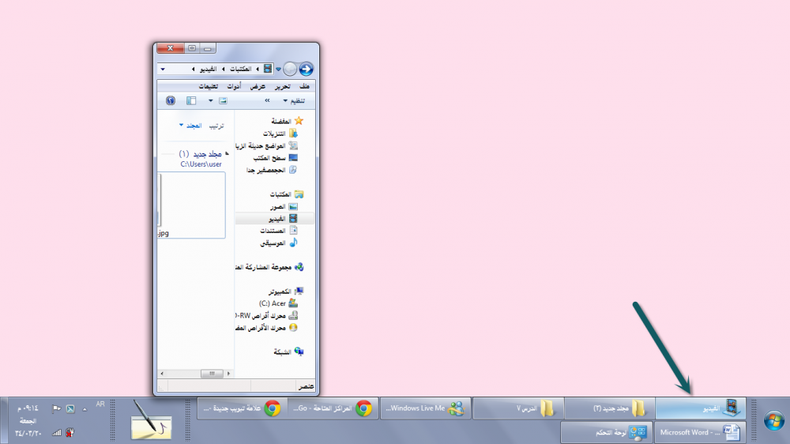
Task: Click the Windows Start orb
Action: click(x=772, y=420)
